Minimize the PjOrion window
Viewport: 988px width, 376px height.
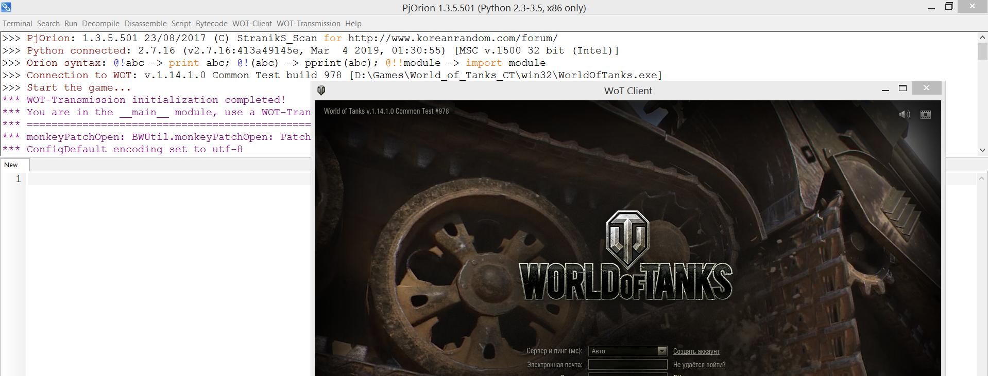pyautogui.click(x=931, y=7)
